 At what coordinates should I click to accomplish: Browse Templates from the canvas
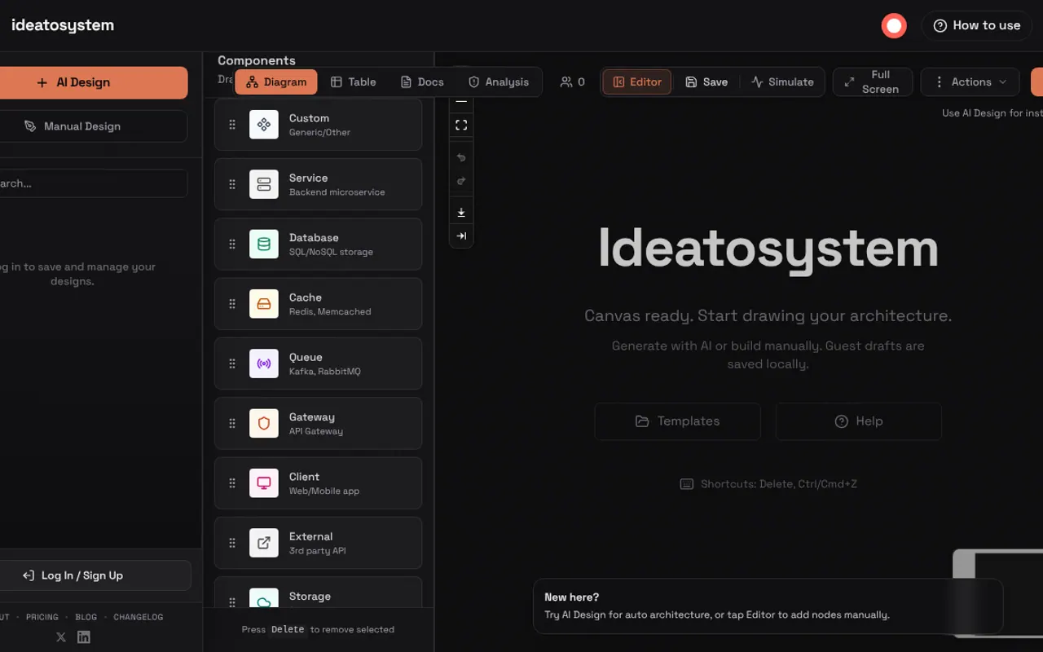[x=678, y=421]
